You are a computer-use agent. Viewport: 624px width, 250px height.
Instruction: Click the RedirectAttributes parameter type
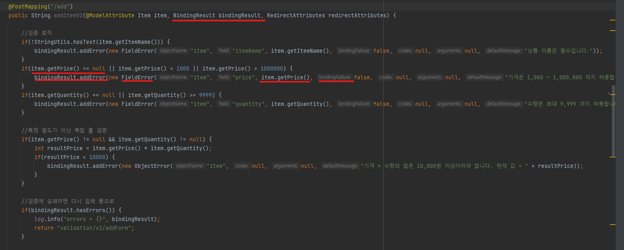(296, 16)
